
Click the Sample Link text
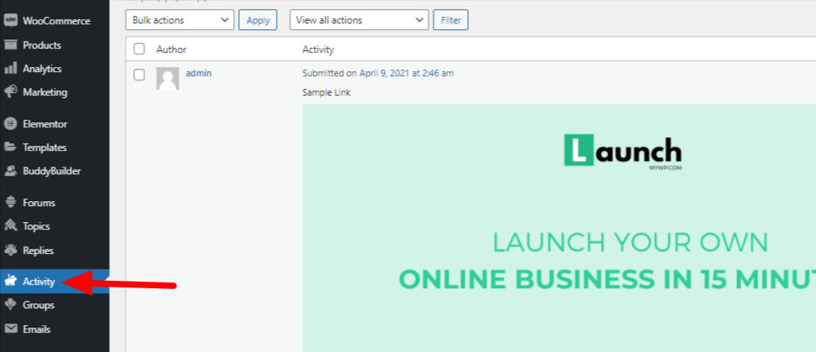(326, 92)
